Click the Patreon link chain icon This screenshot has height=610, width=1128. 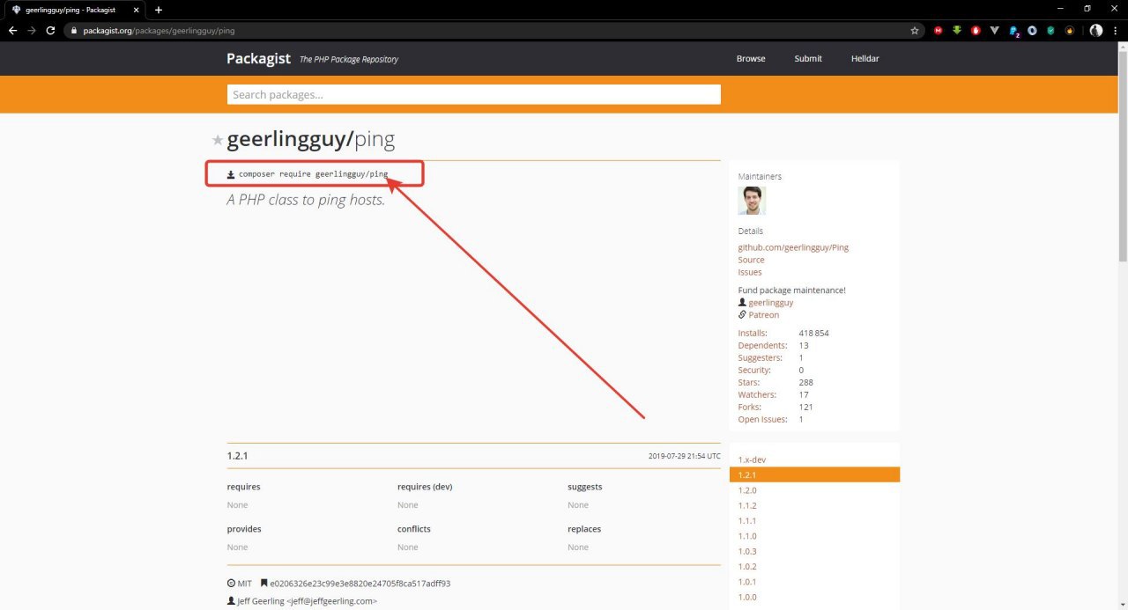point(742,315)
